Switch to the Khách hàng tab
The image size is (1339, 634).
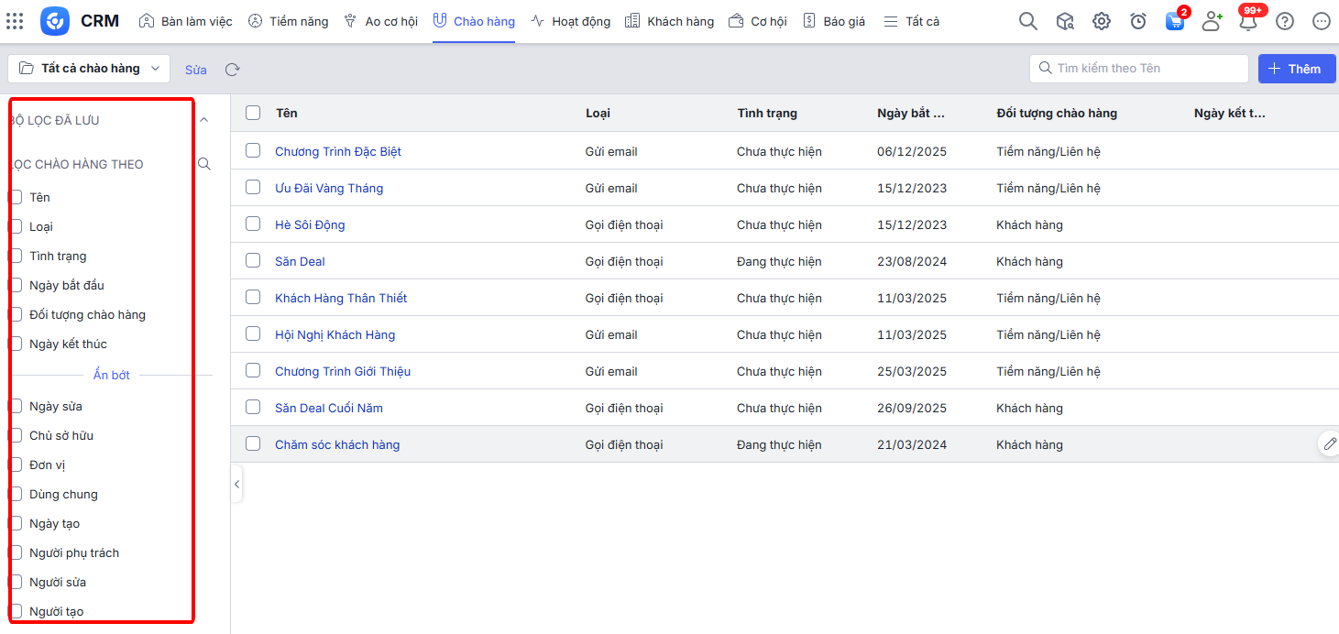[669, 21]
